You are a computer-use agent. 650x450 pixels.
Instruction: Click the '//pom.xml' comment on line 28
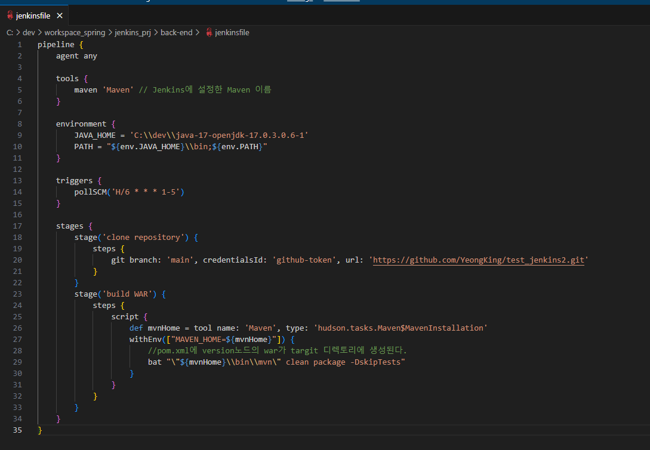[278, 350]
